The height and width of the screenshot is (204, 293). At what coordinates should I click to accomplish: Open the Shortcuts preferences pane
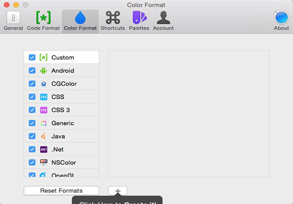[x=113, y=21]
